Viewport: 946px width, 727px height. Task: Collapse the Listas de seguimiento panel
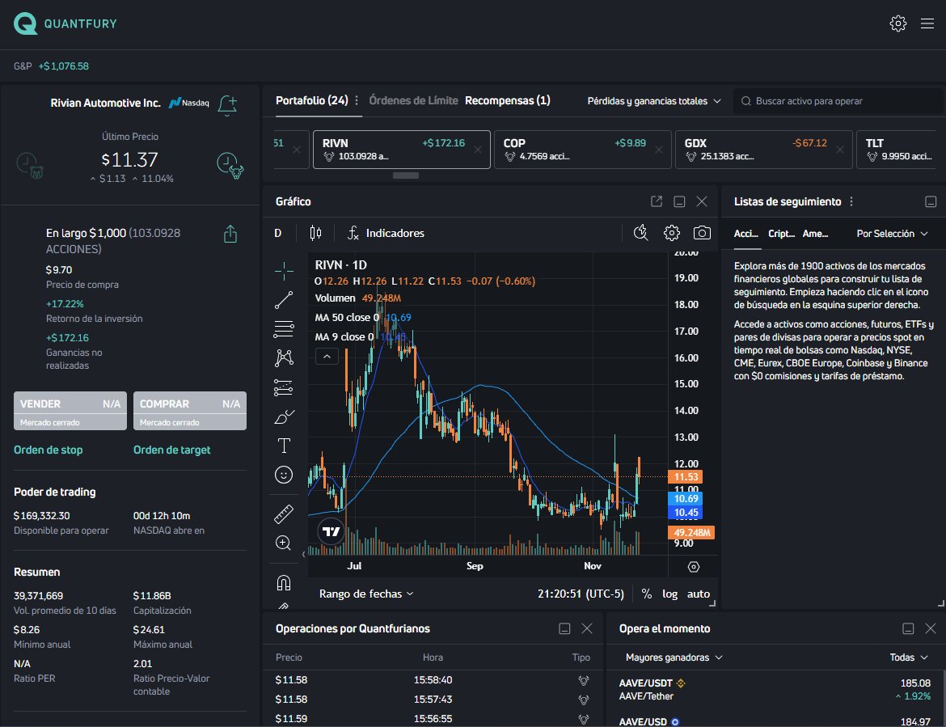[931, 201]
